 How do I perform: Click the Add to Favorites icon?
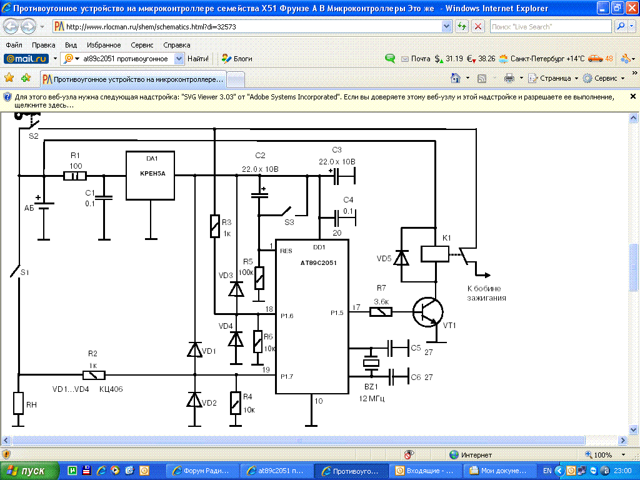coord(26,78)
